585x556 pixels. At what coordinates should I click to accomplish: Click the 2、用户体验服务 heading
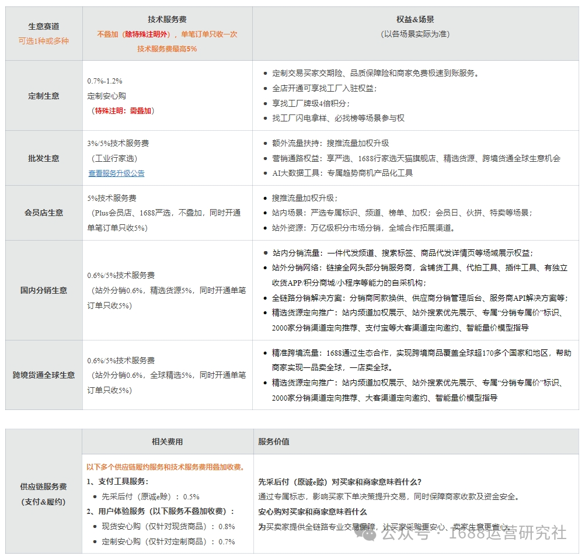[161, 512]
